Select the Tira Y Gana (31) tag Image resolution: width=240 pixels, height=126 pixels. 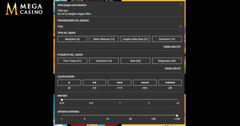click(72, 61)
